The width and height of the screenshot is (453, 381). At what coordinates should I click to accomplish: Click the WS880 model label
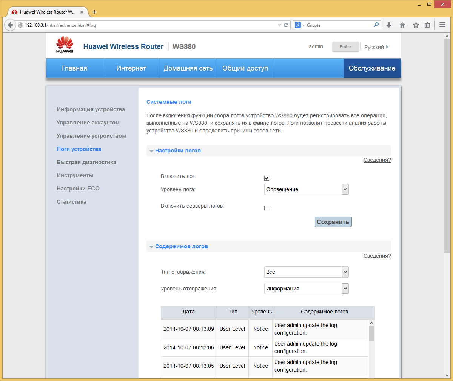[184, 47]
